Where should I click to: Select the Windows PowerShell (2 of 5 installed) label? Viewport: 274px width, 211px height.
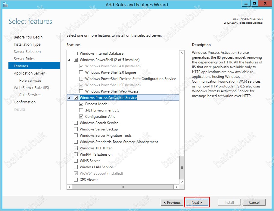coord(110,60)
